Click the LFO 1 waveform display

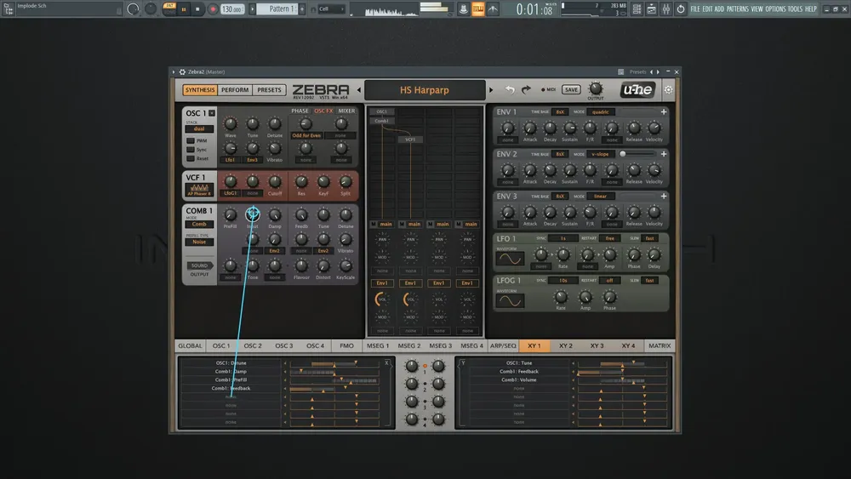(510, 259)
